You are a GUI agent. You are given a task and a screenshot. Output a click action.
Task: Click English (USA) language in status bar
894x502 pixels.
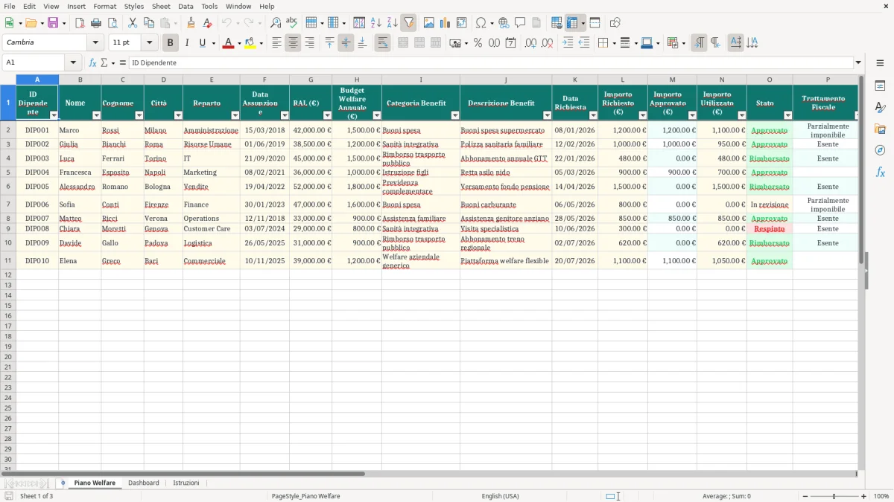click(x=500, y=496)
